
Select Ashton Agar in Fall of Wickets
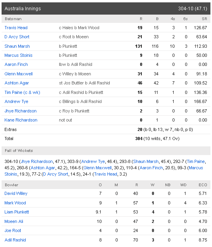(x=43, y=168)
